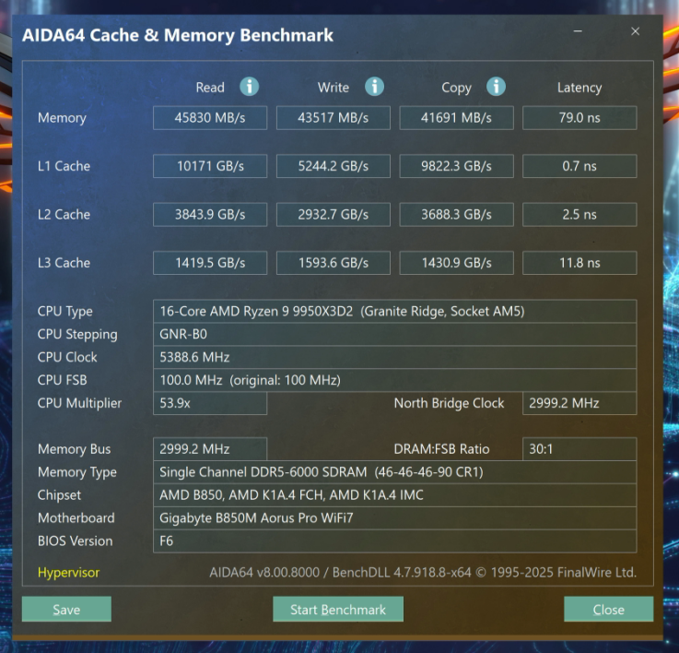Click the Read column header text
The image size is (679, 653).
pos(210,88)
